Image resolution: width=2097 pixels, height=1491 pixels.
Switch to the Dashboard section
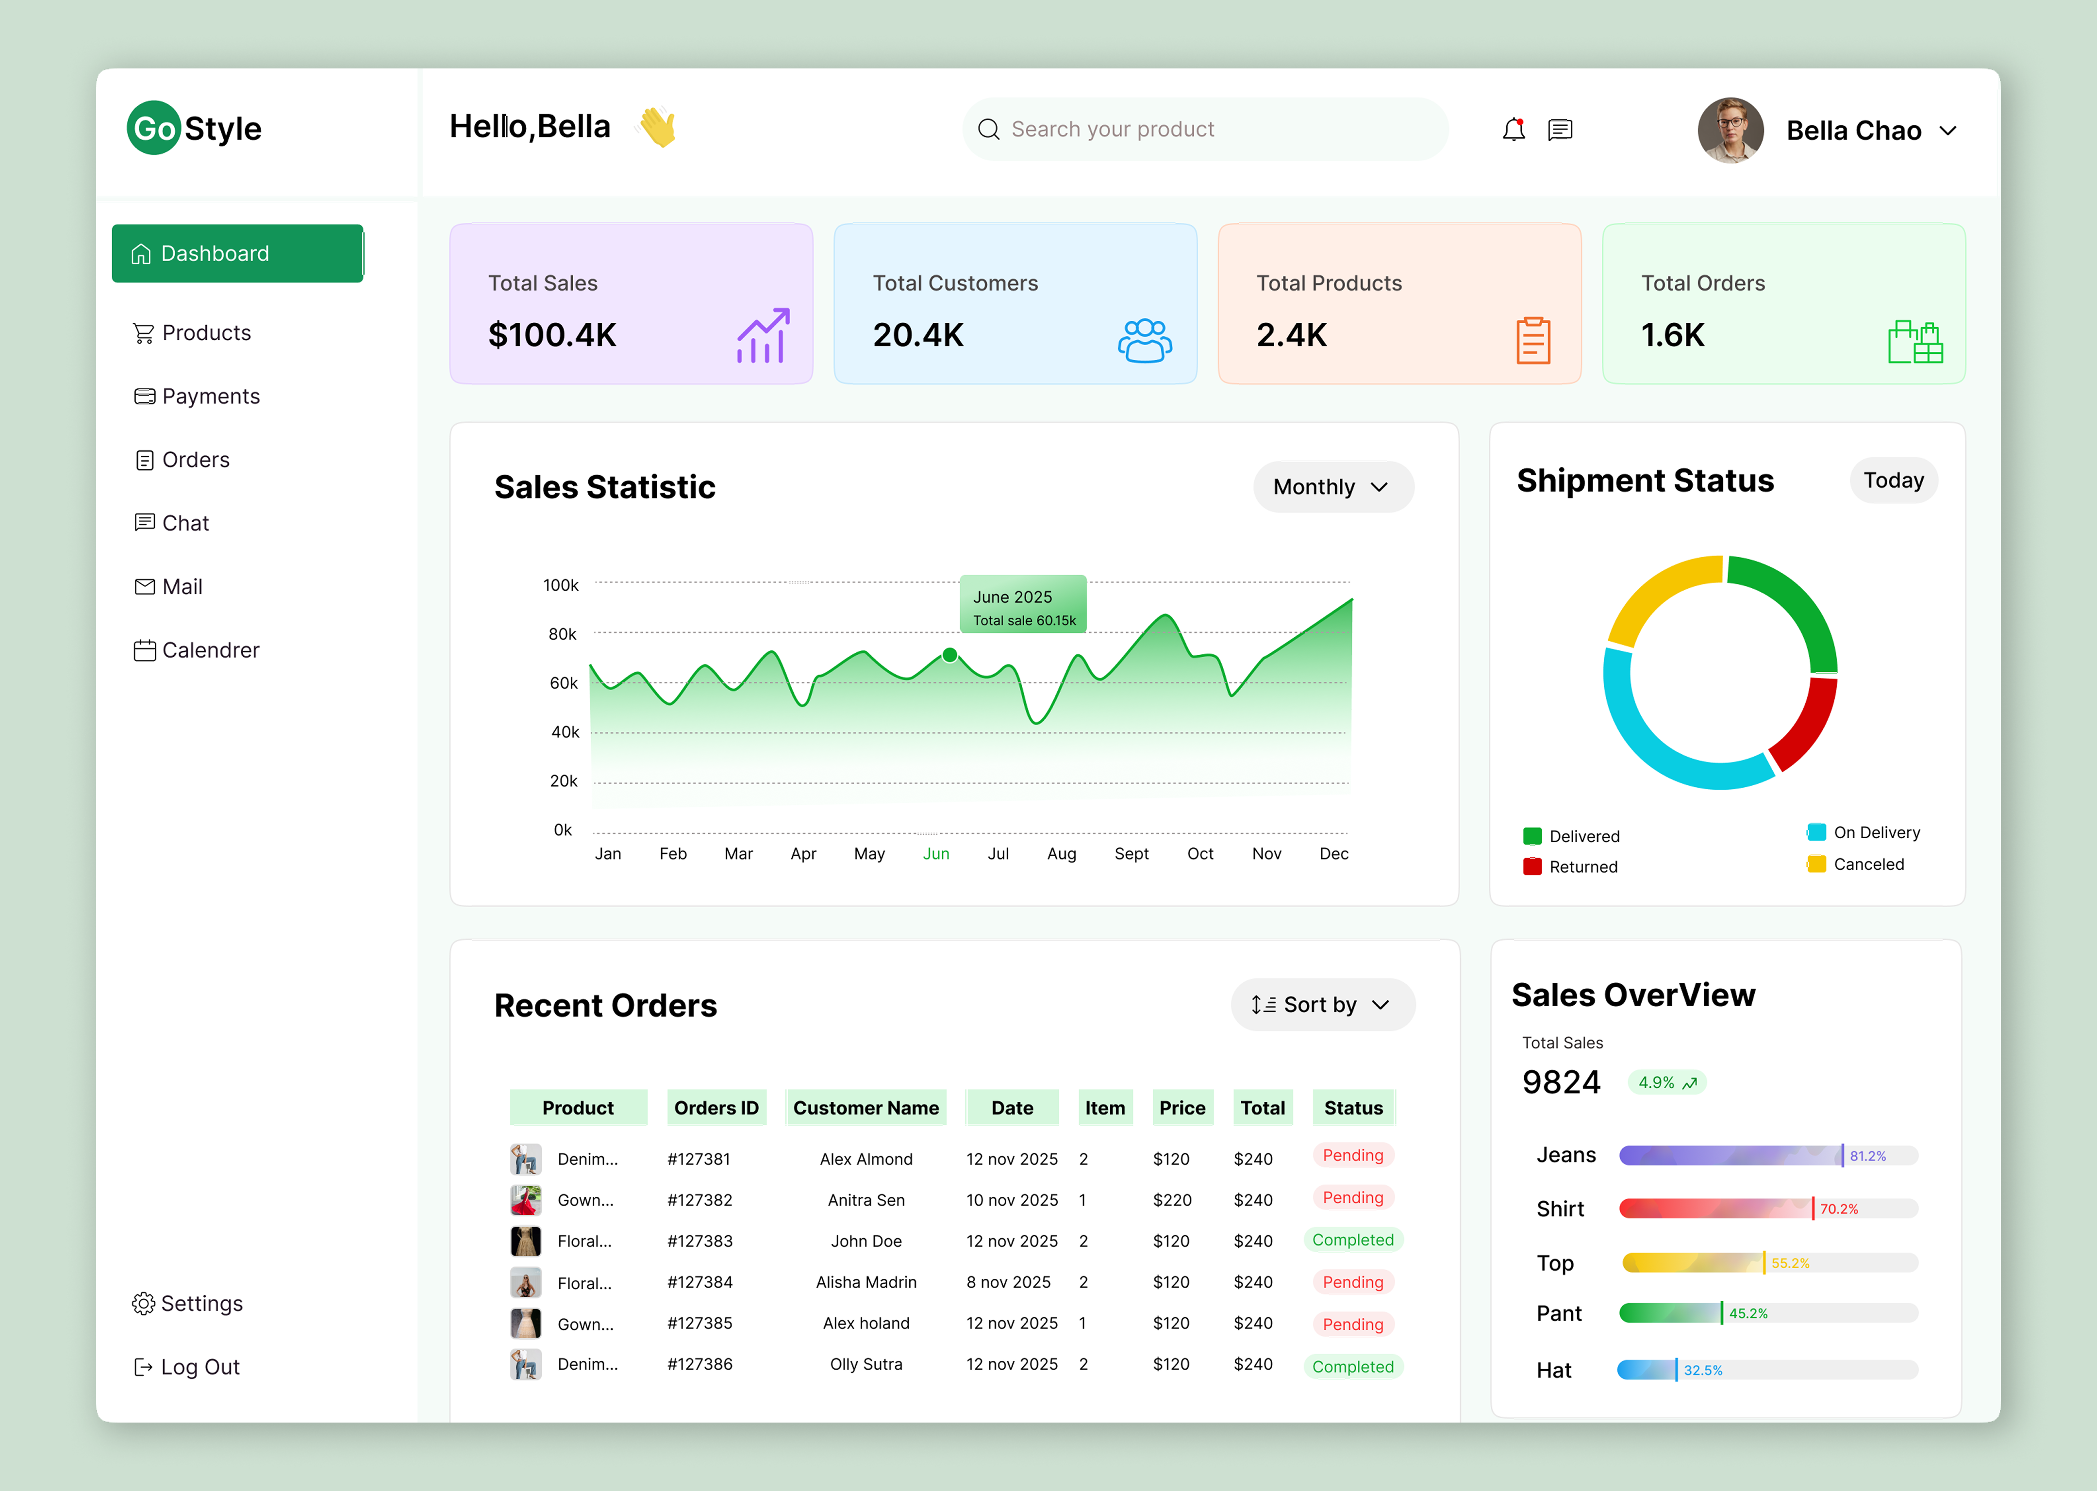(x=238, y=252)
